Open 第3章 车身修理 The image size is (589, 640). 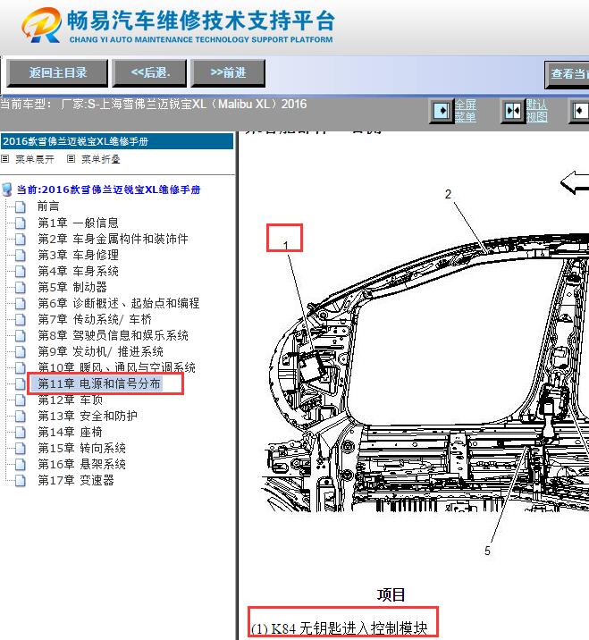(78, 255)
